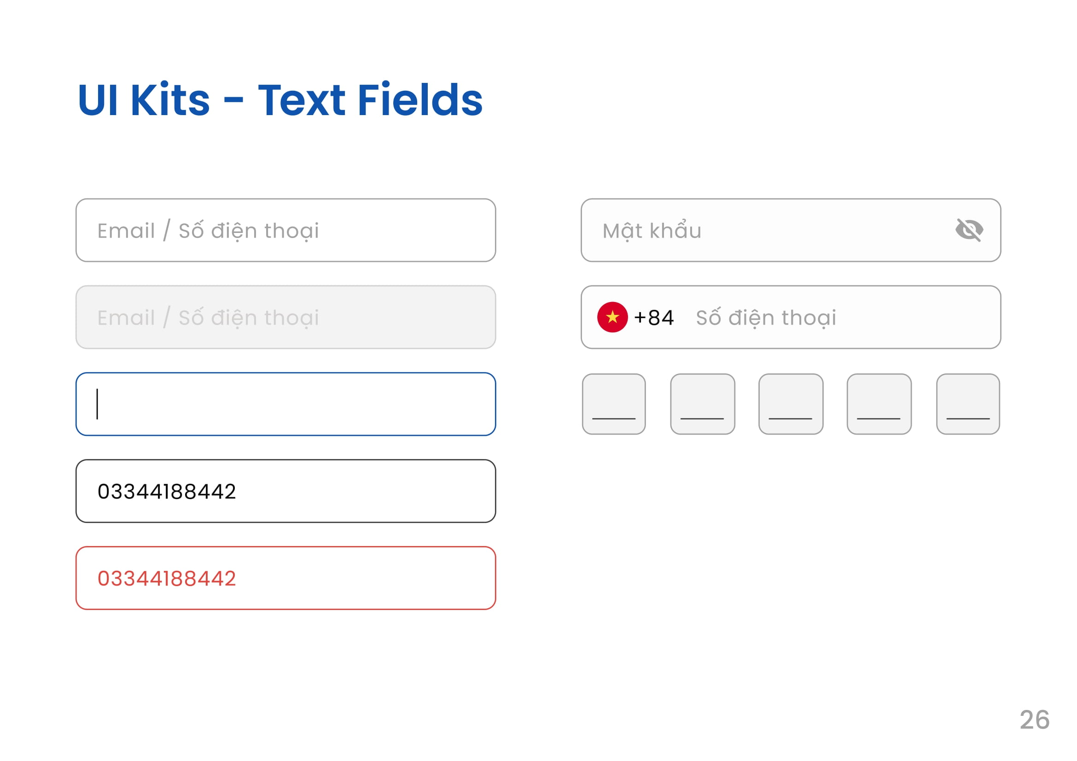Click the third OTP digit box
This screenshot has width=1077, height=761.
(x=791, y=404)
